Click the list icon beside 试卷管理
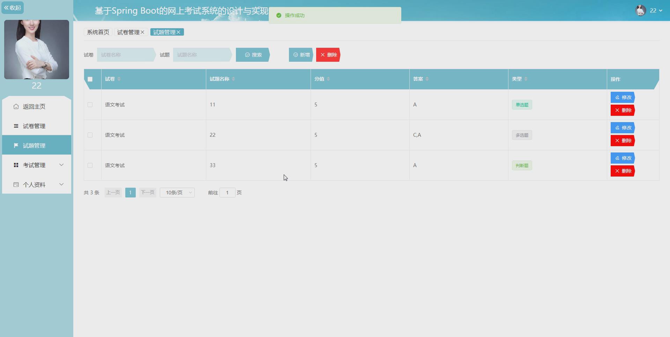Image resolution: width=670 pixels, height=337 pixels. (x=16, y=126)
